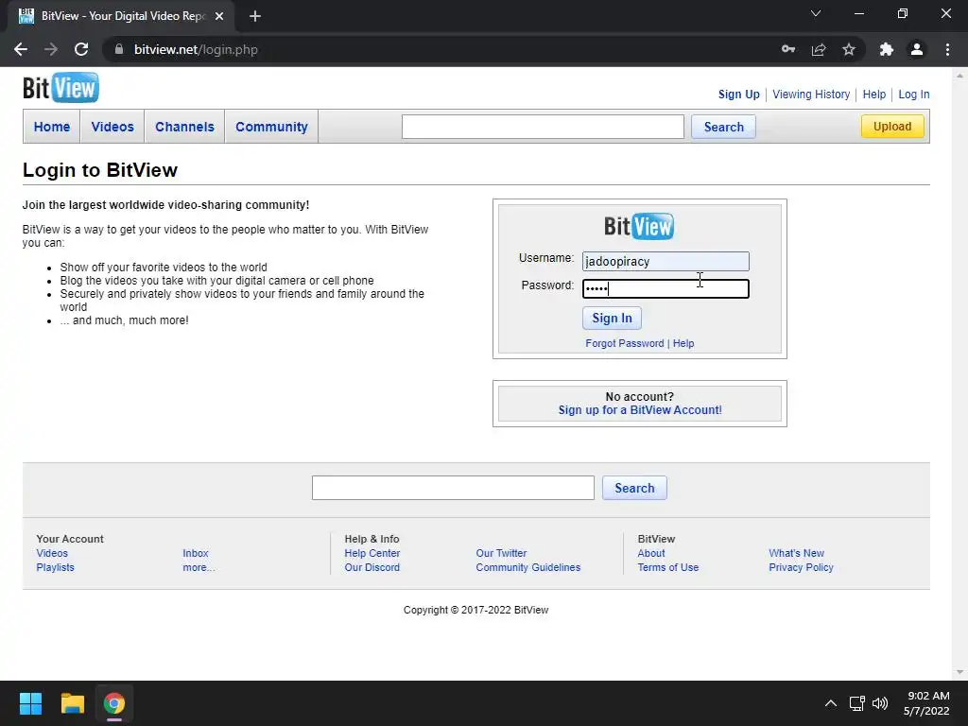This screenshot has height=726, width=968.
Task: Click the more... footer link
Action: pos(199,567)
